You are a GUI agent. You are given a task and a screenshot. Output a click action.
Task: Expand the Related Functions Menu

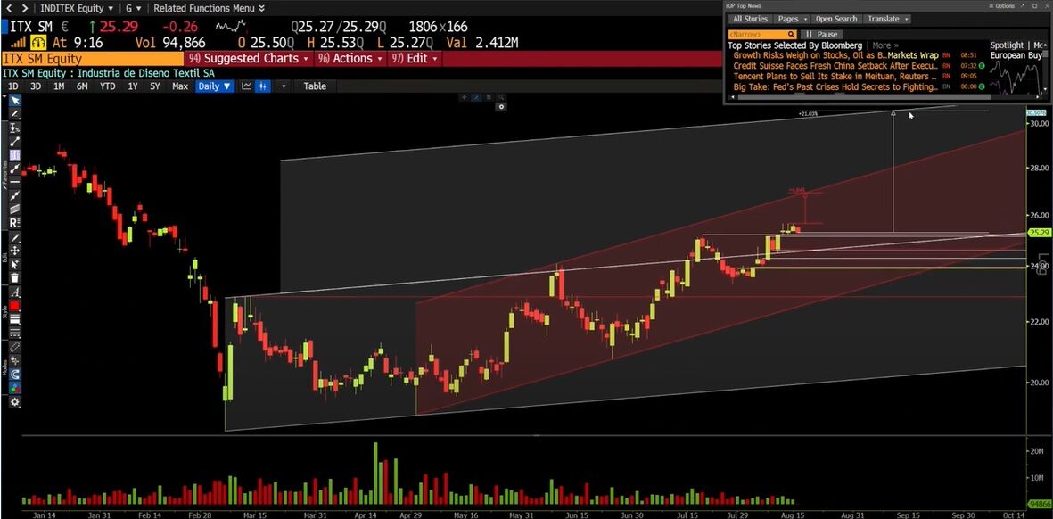point(209,8)
